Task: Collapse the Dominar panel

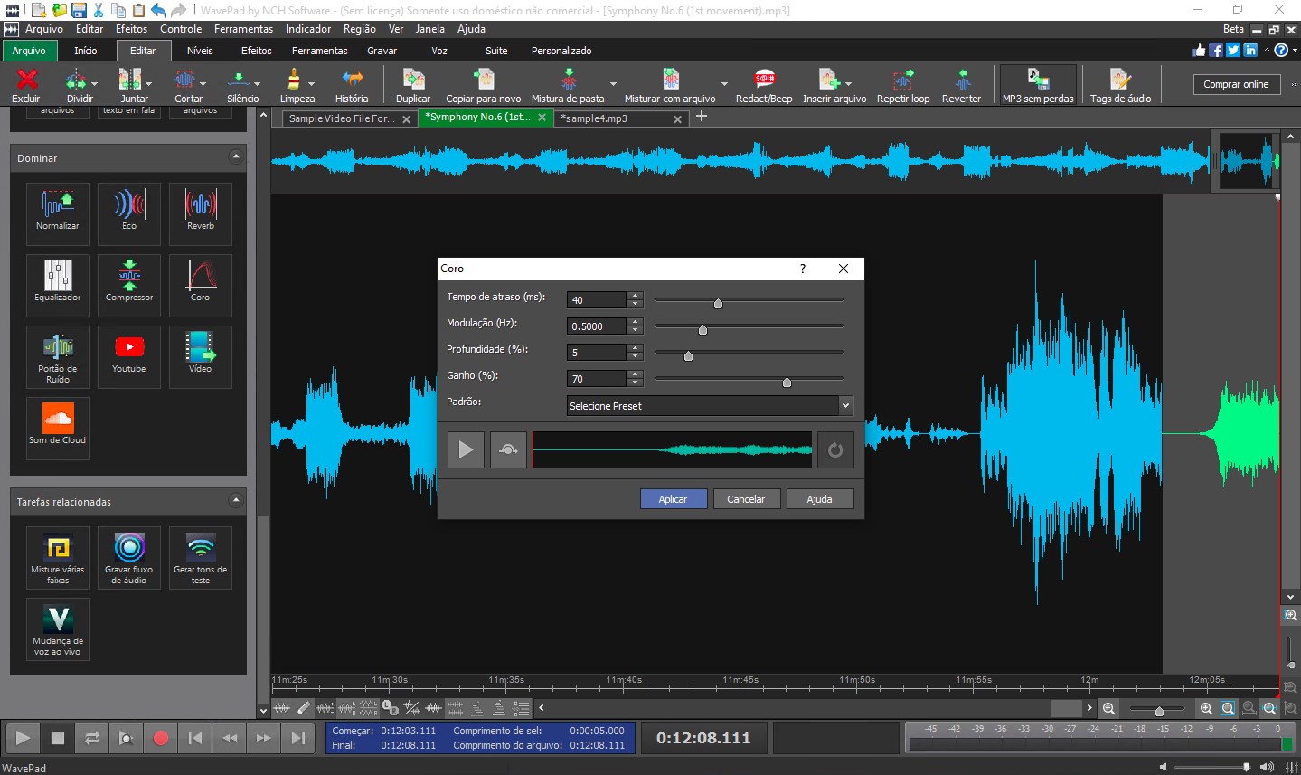Action: 237,157
